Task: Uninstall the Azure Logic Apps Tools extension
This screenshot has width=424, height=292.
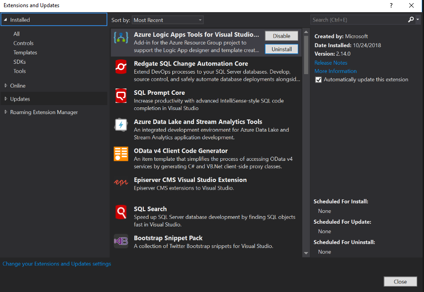Action: 282,49
